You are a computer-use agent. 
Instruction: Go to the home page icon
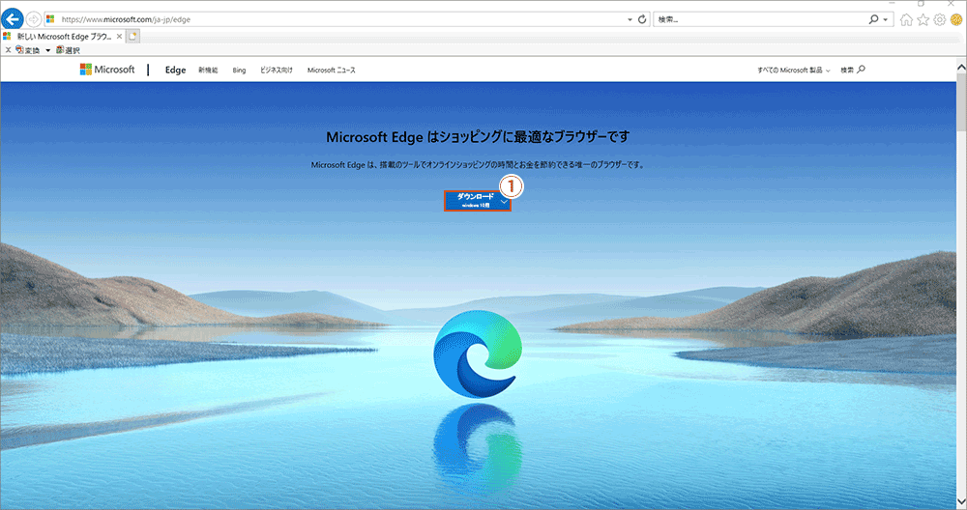tap(906, 19)
